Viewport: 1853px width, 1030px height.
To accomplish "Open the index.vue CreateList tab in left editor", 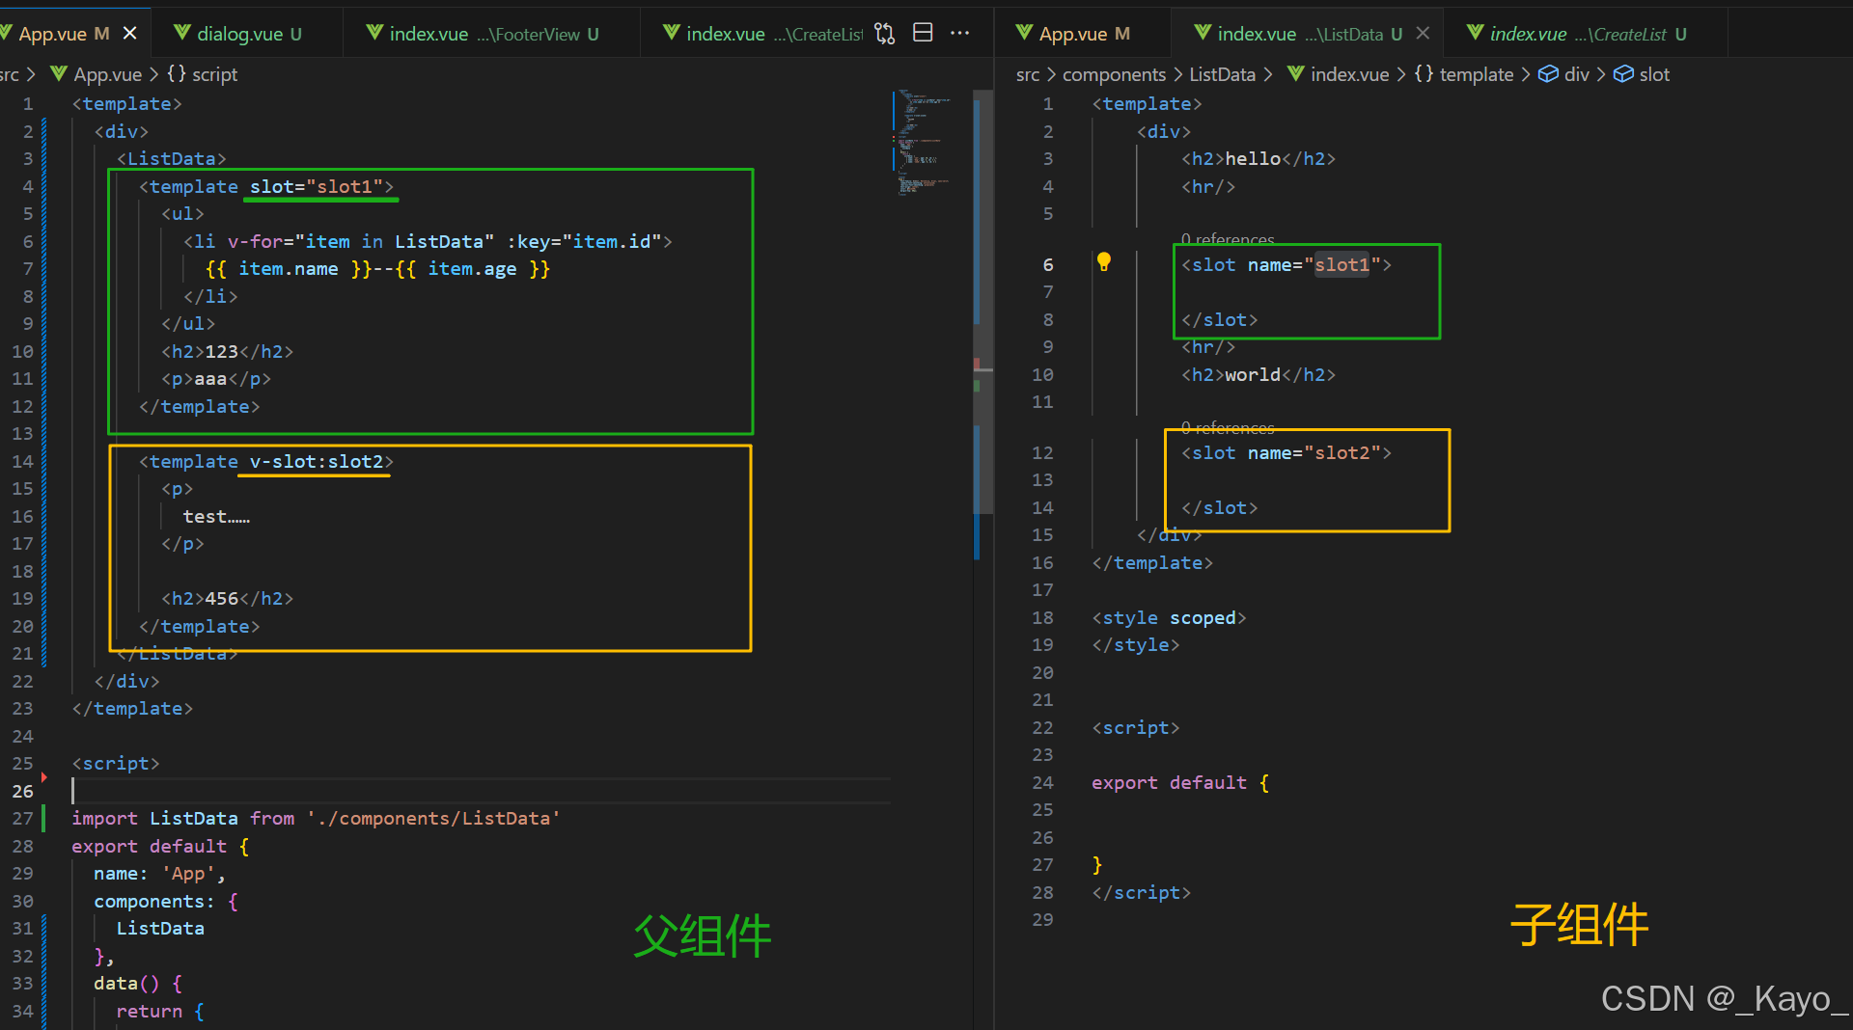I will pos(762,34).
